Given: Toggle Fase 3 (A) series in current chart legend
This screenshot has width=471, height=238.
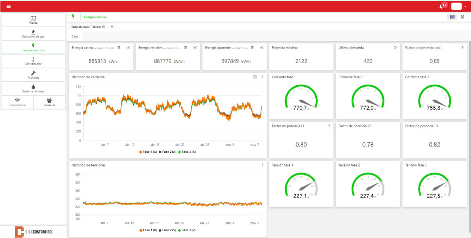Looking at the screenshot, I should pos(187,152).
